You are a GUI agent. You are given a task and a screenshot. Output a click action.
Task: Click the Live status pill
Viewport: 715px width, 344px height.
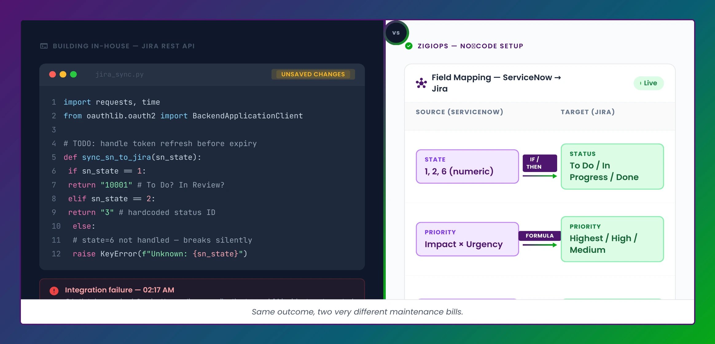[649, 83]
